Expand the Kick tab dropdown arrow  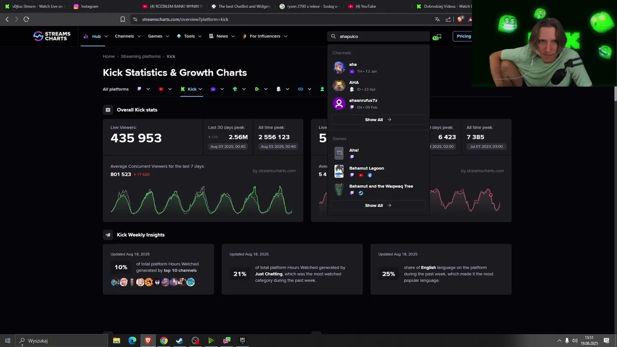tap(200, 89)
